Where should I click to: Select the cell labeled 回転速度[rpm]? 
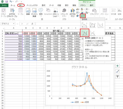[x=13, y=33]
